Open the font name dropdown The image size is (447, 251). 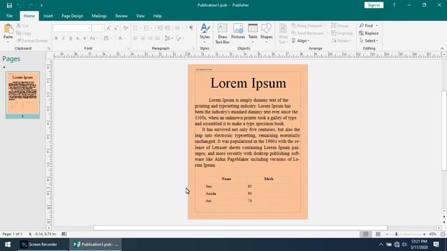point(89,28)
